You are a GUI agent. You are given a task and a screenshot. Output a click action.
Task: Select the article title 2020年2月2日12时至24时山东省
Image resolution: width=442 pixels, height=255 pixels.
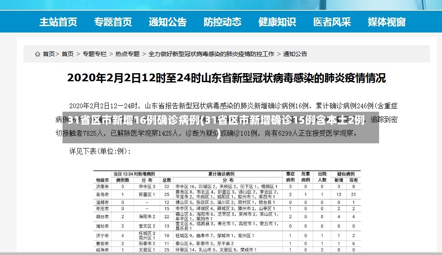(x=226, y=78)
